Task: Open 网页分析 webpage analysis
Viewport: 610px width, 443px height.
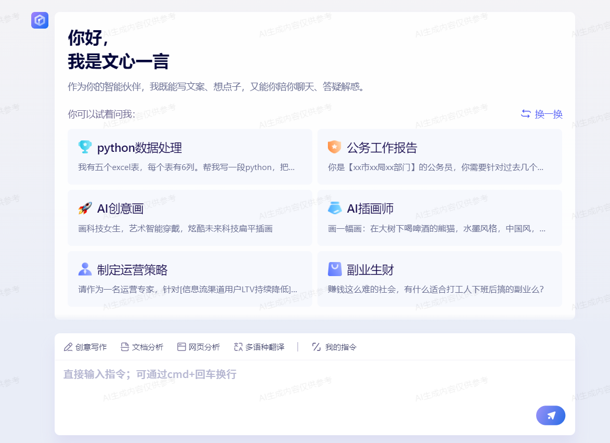Action: 198,347
